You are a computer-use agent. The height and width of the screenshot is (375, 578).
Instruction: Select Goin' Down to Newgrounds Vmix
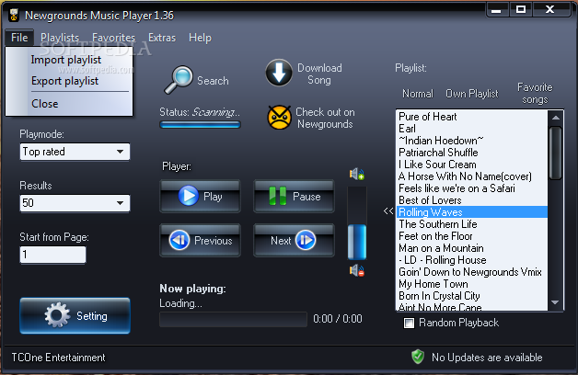coord(472,272)
